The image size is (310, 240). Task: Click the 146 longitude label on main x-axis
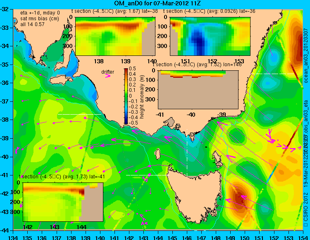pyautogui.click(x=187, y=238)
